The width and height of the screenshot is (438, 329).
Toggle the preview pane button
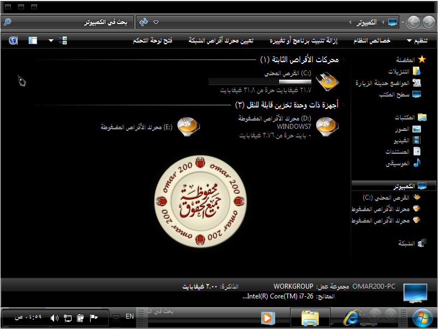(x=33, y=40)
